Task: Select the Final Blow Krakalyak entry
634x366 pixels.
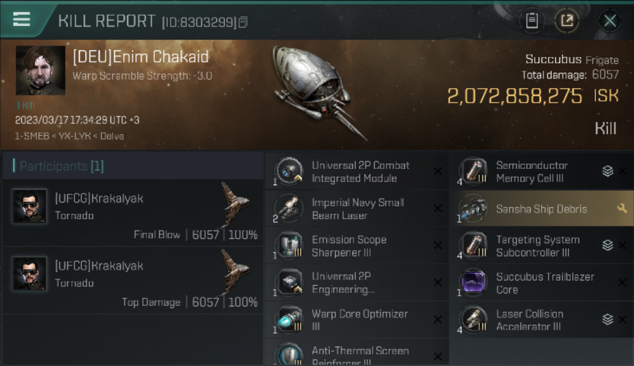Action: click(x=133, y=213)
